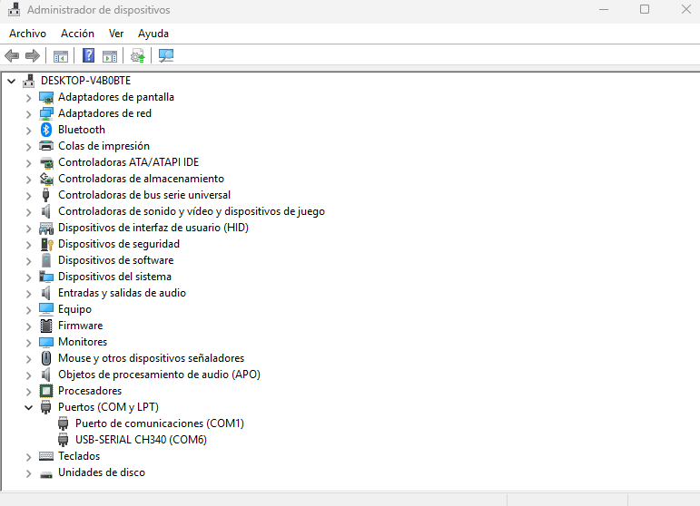This screenshot has width=700, height=506.
Task: Click the Back arrow toolbar icon
Action: click(x=12, y=55)
